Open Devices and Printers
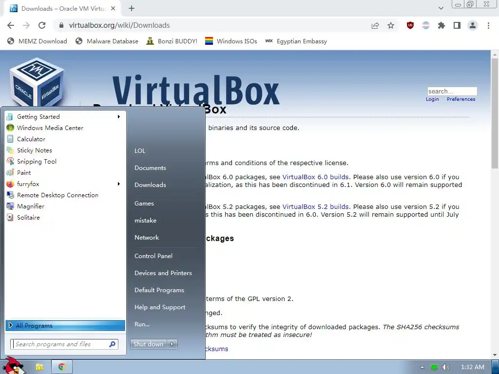Screen dimensions: 499x374 coord(163,273)
